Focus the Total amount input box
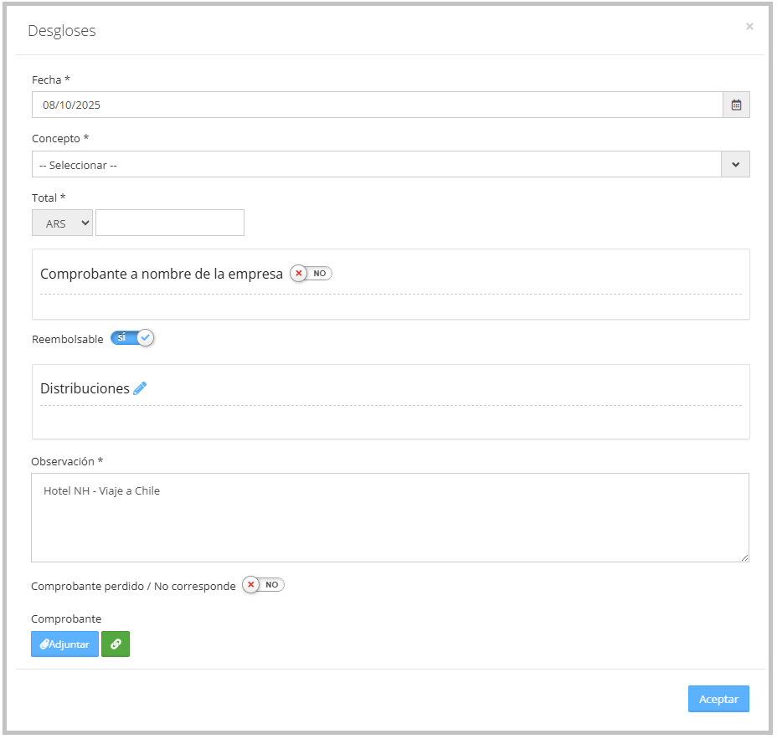 point(170,223)
